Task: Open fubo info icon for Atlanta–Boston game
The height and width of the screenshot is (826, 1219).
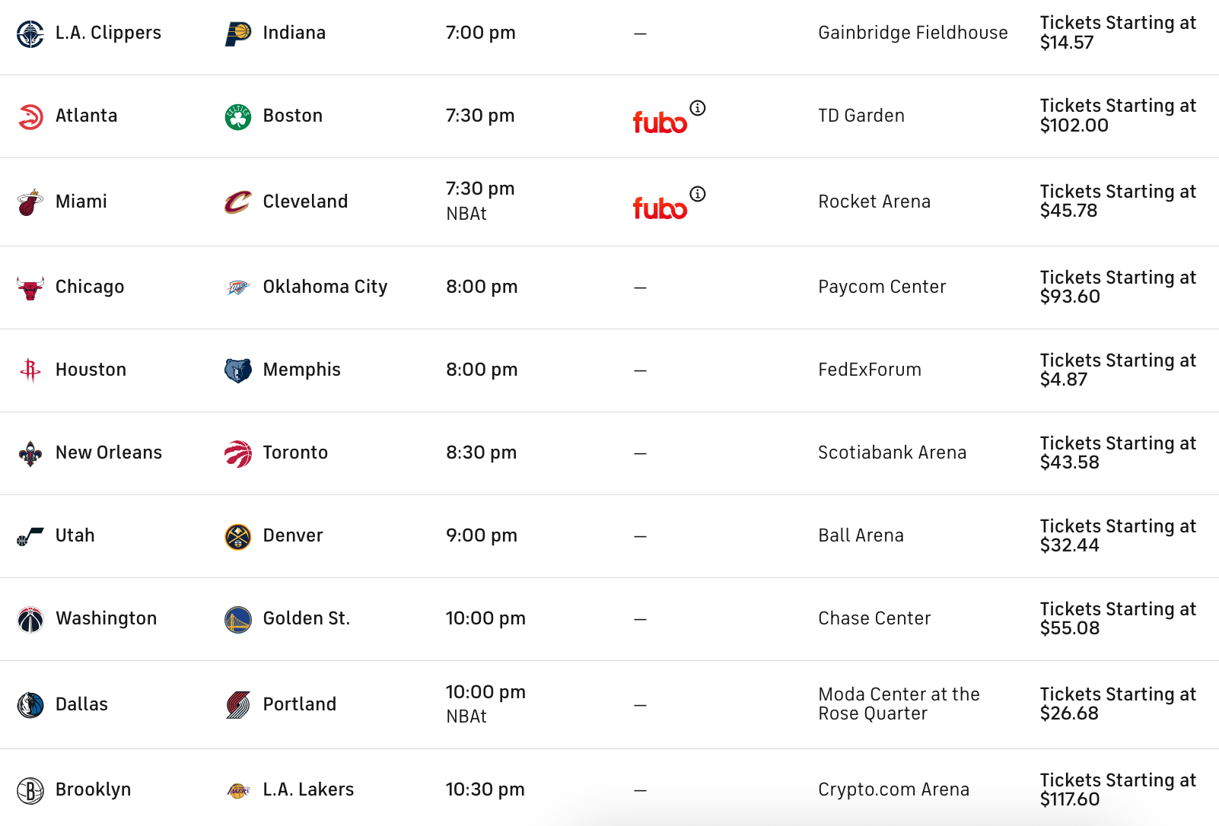Action: click(x=698, y=108)
